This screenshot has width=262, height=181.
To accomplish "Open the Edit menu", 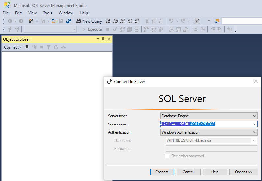I will (x=18, y=13).
